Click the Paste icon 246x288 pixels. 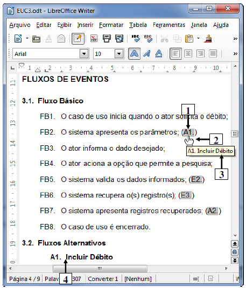click(189, 39)
